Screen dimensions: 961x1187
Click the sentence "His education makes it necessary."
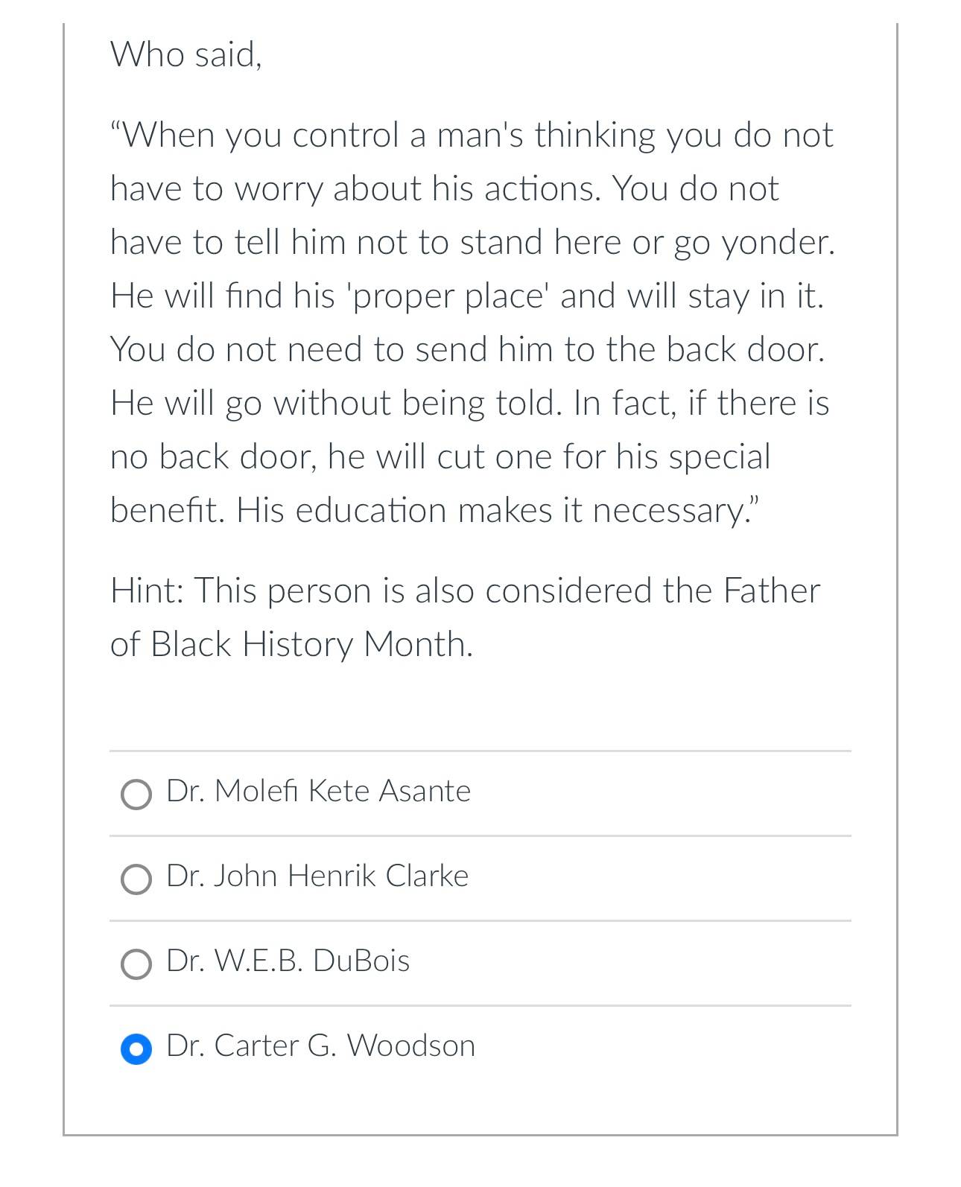coord(497,511)
